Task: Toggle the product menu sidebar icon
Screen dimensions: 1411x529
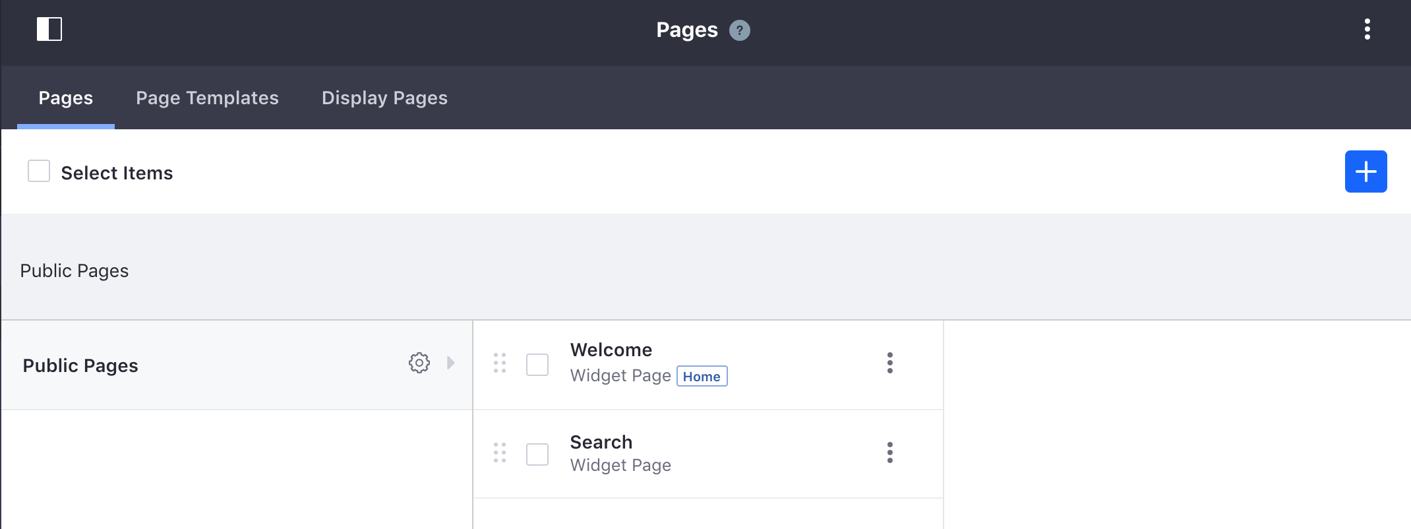Action: point(49,29)
